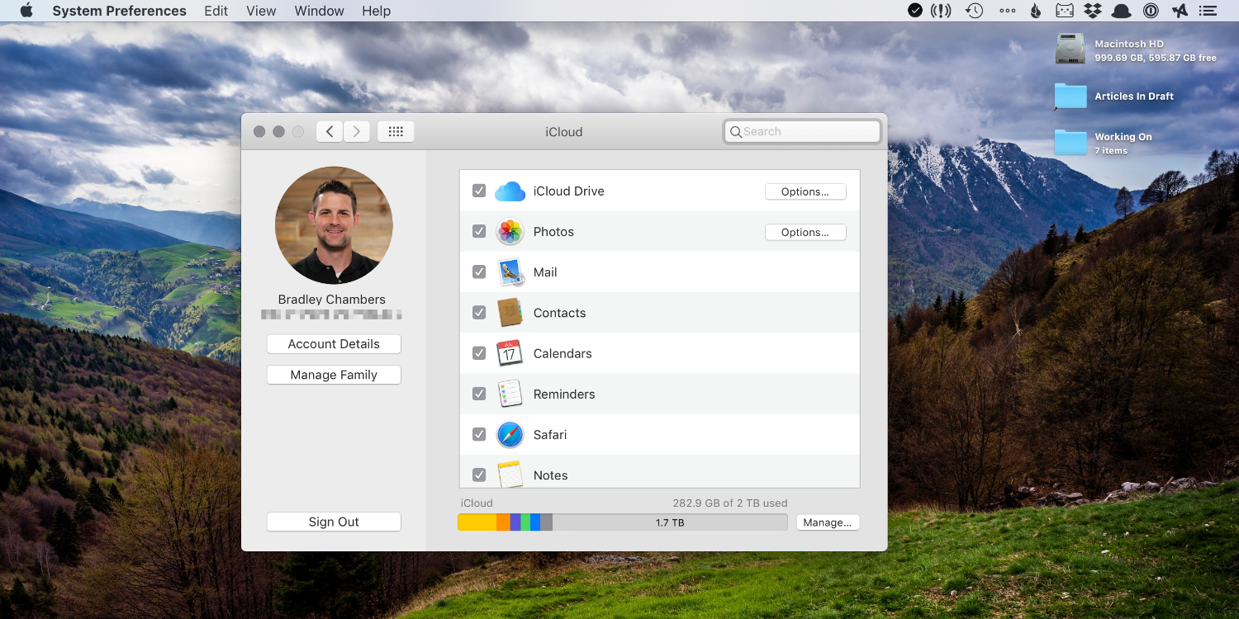Open the Apple menu

coord(26,11)
